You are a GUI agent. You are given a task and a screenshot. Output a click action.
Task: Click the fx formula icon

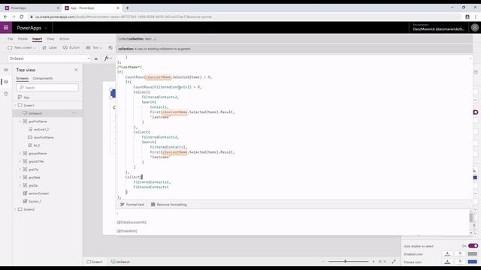click(x=107, y=58)
